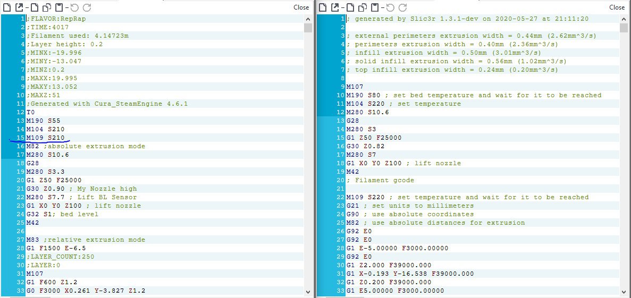This screenshot has width=631, height=298.
Task: Click the up arrow of right editor scrollbar
Action: click(624, 19)
